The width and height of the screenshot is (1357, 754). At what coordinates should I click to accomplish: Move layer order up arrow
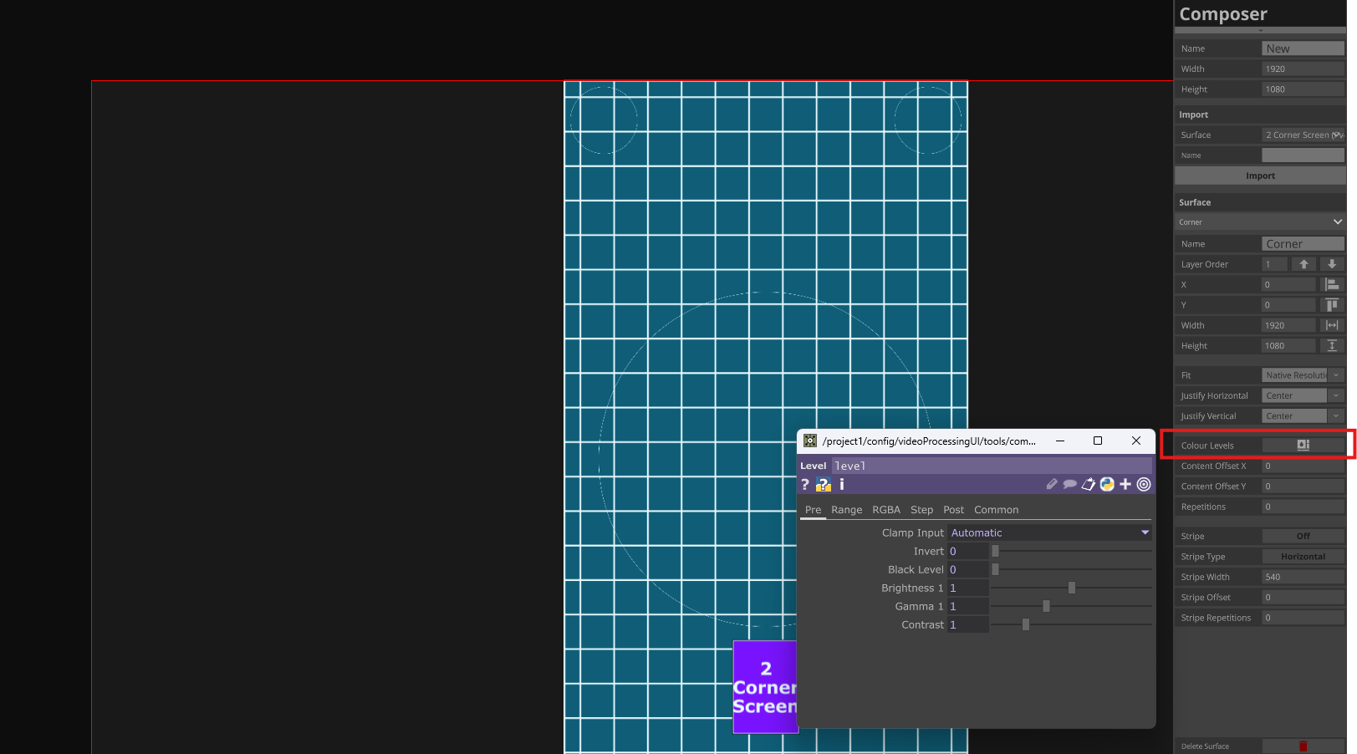click(x=1303, y=264)
